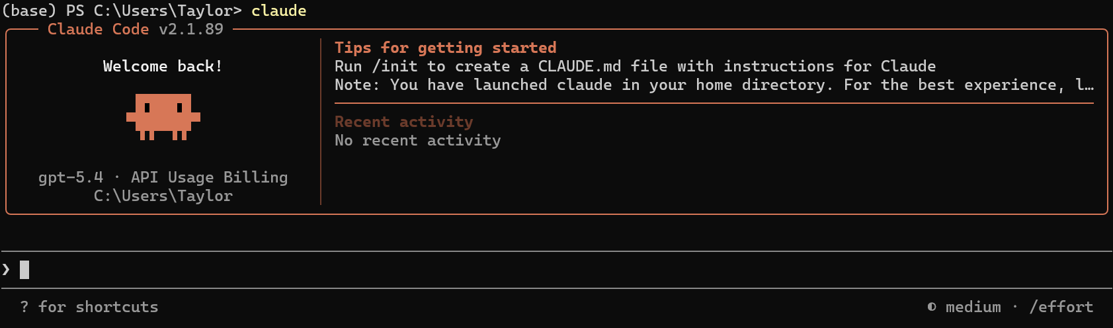Screen dimensions: 1113x328
Task: Click the "C:\Users\Taylor" path under the mascot
Action: [x=163, y=196]
